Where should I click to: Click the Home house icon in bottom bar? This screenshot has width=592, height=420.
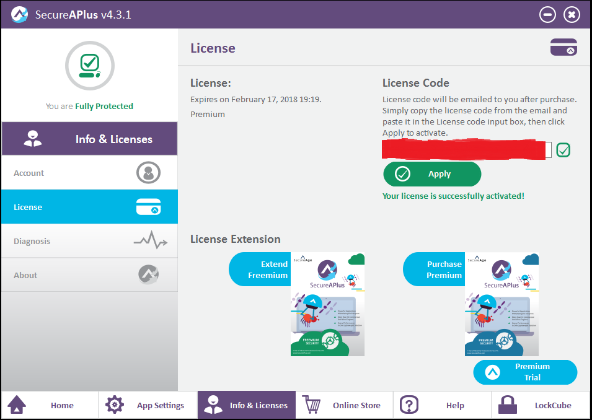[17, 405]
